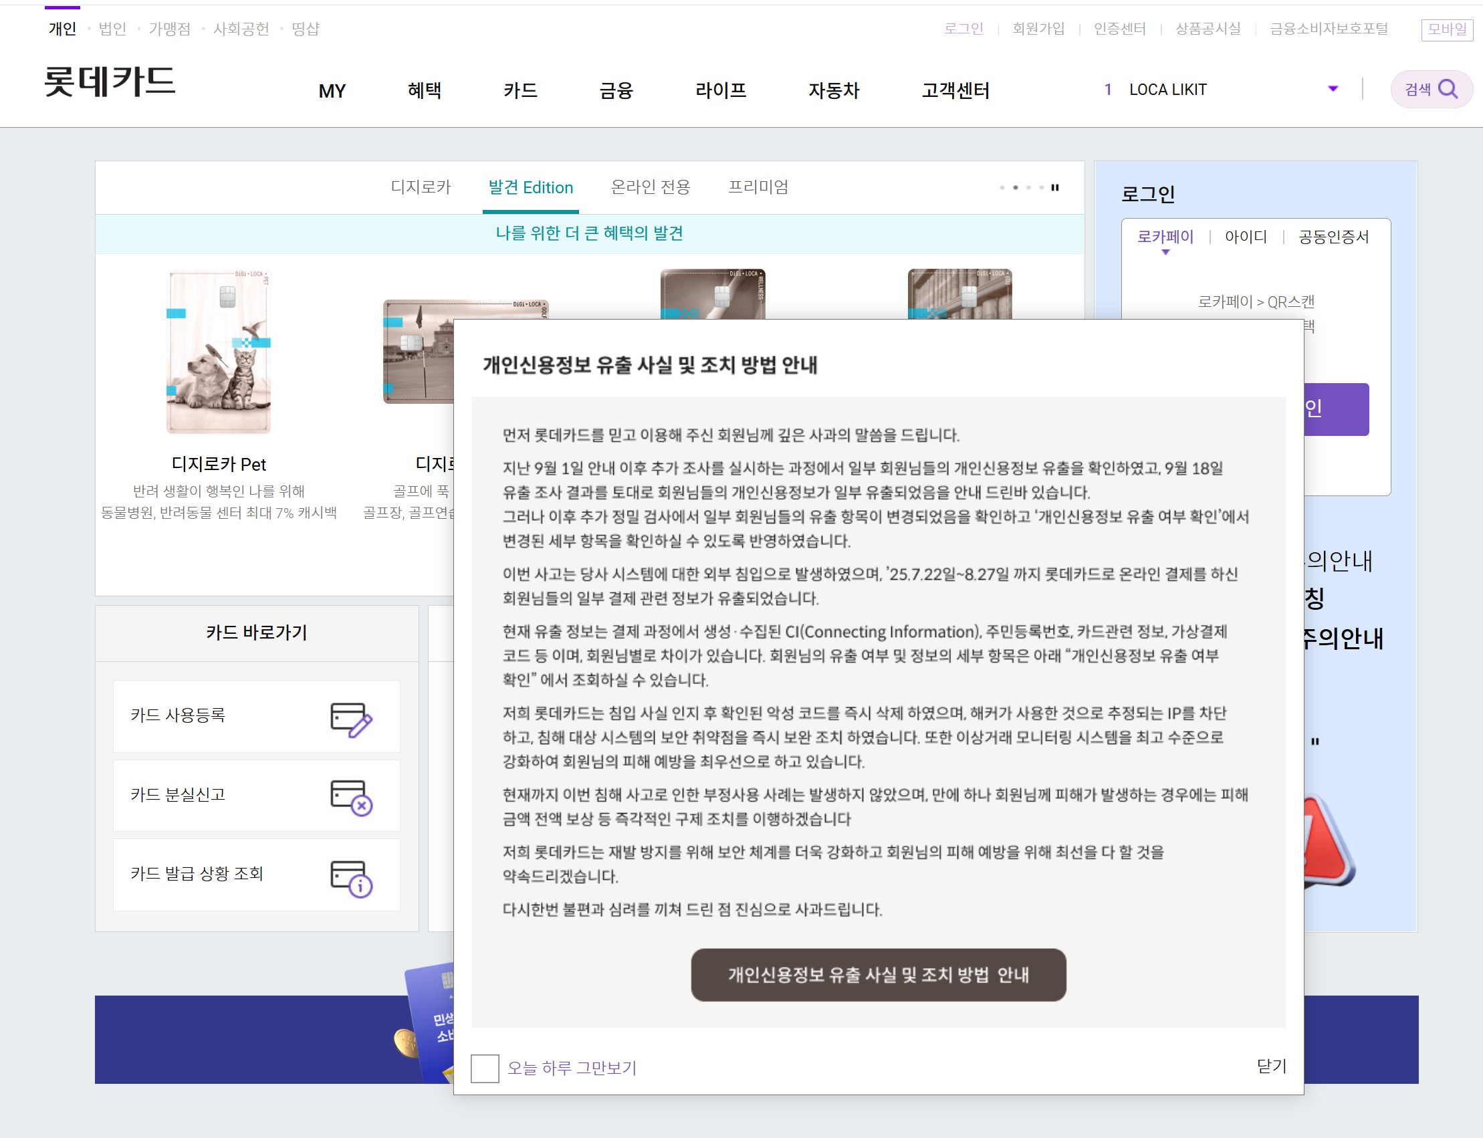Click the red warning triangle banner image
Screen dimensions: 1483x1138
[x=1325, y=842]
